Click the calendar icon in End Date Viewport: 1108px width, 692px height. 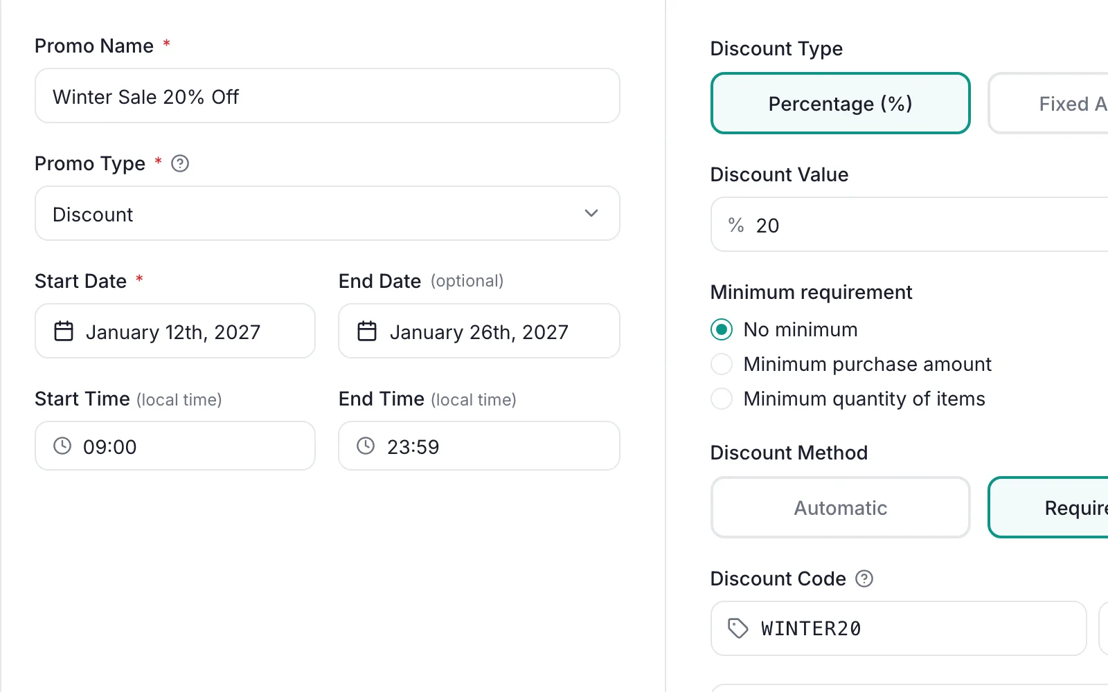pos(367,331)
